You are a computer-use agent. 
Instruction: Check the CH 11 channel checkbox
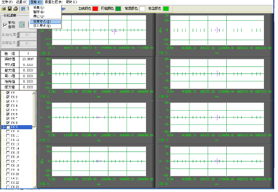click(8, 136)
